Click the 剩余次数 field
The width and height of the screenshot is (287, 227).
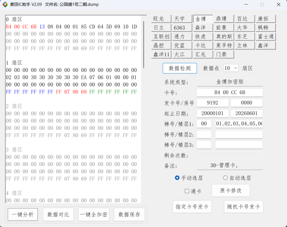230,155
